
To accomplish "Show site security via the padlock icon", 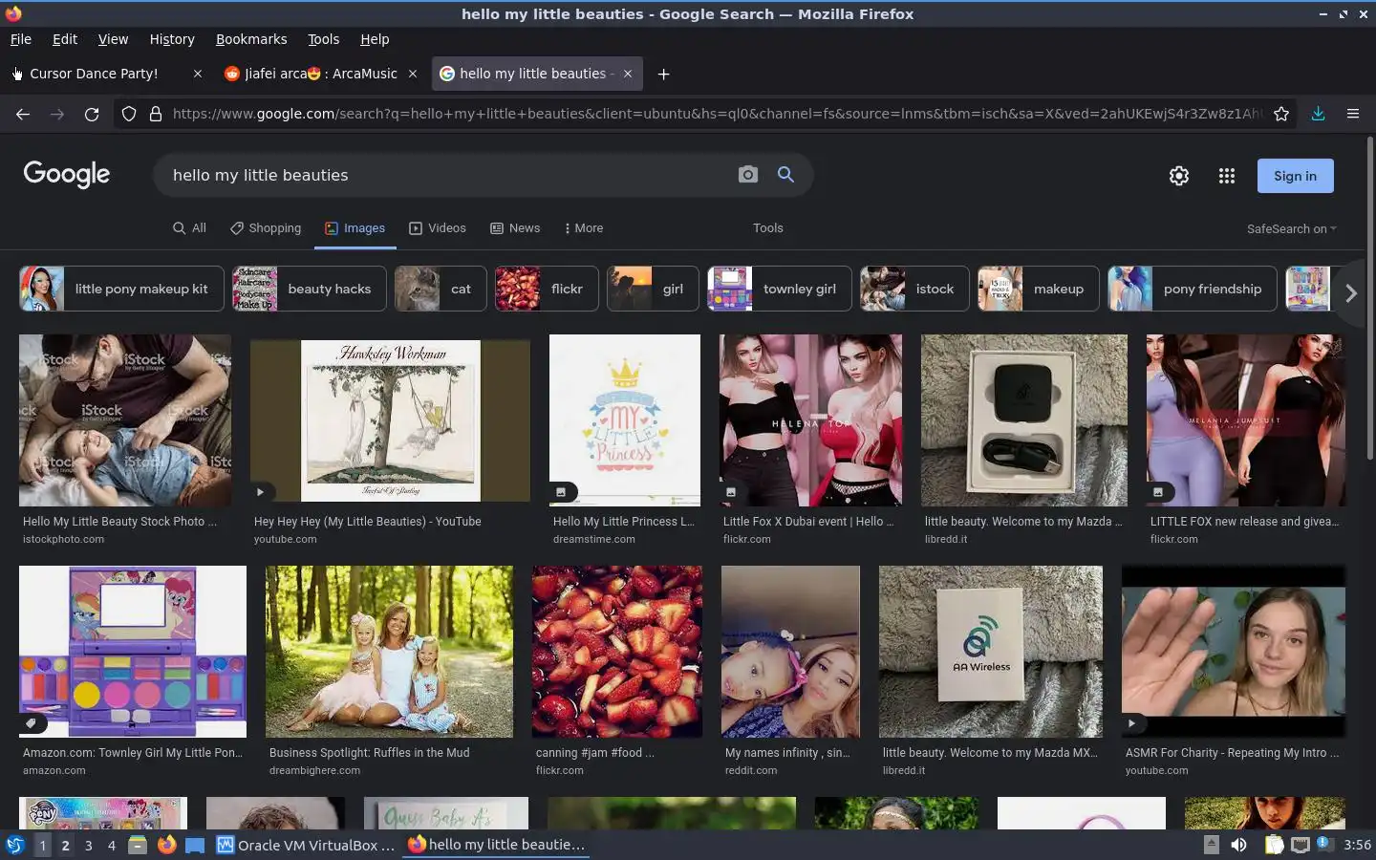I will [x=156, y=114].
